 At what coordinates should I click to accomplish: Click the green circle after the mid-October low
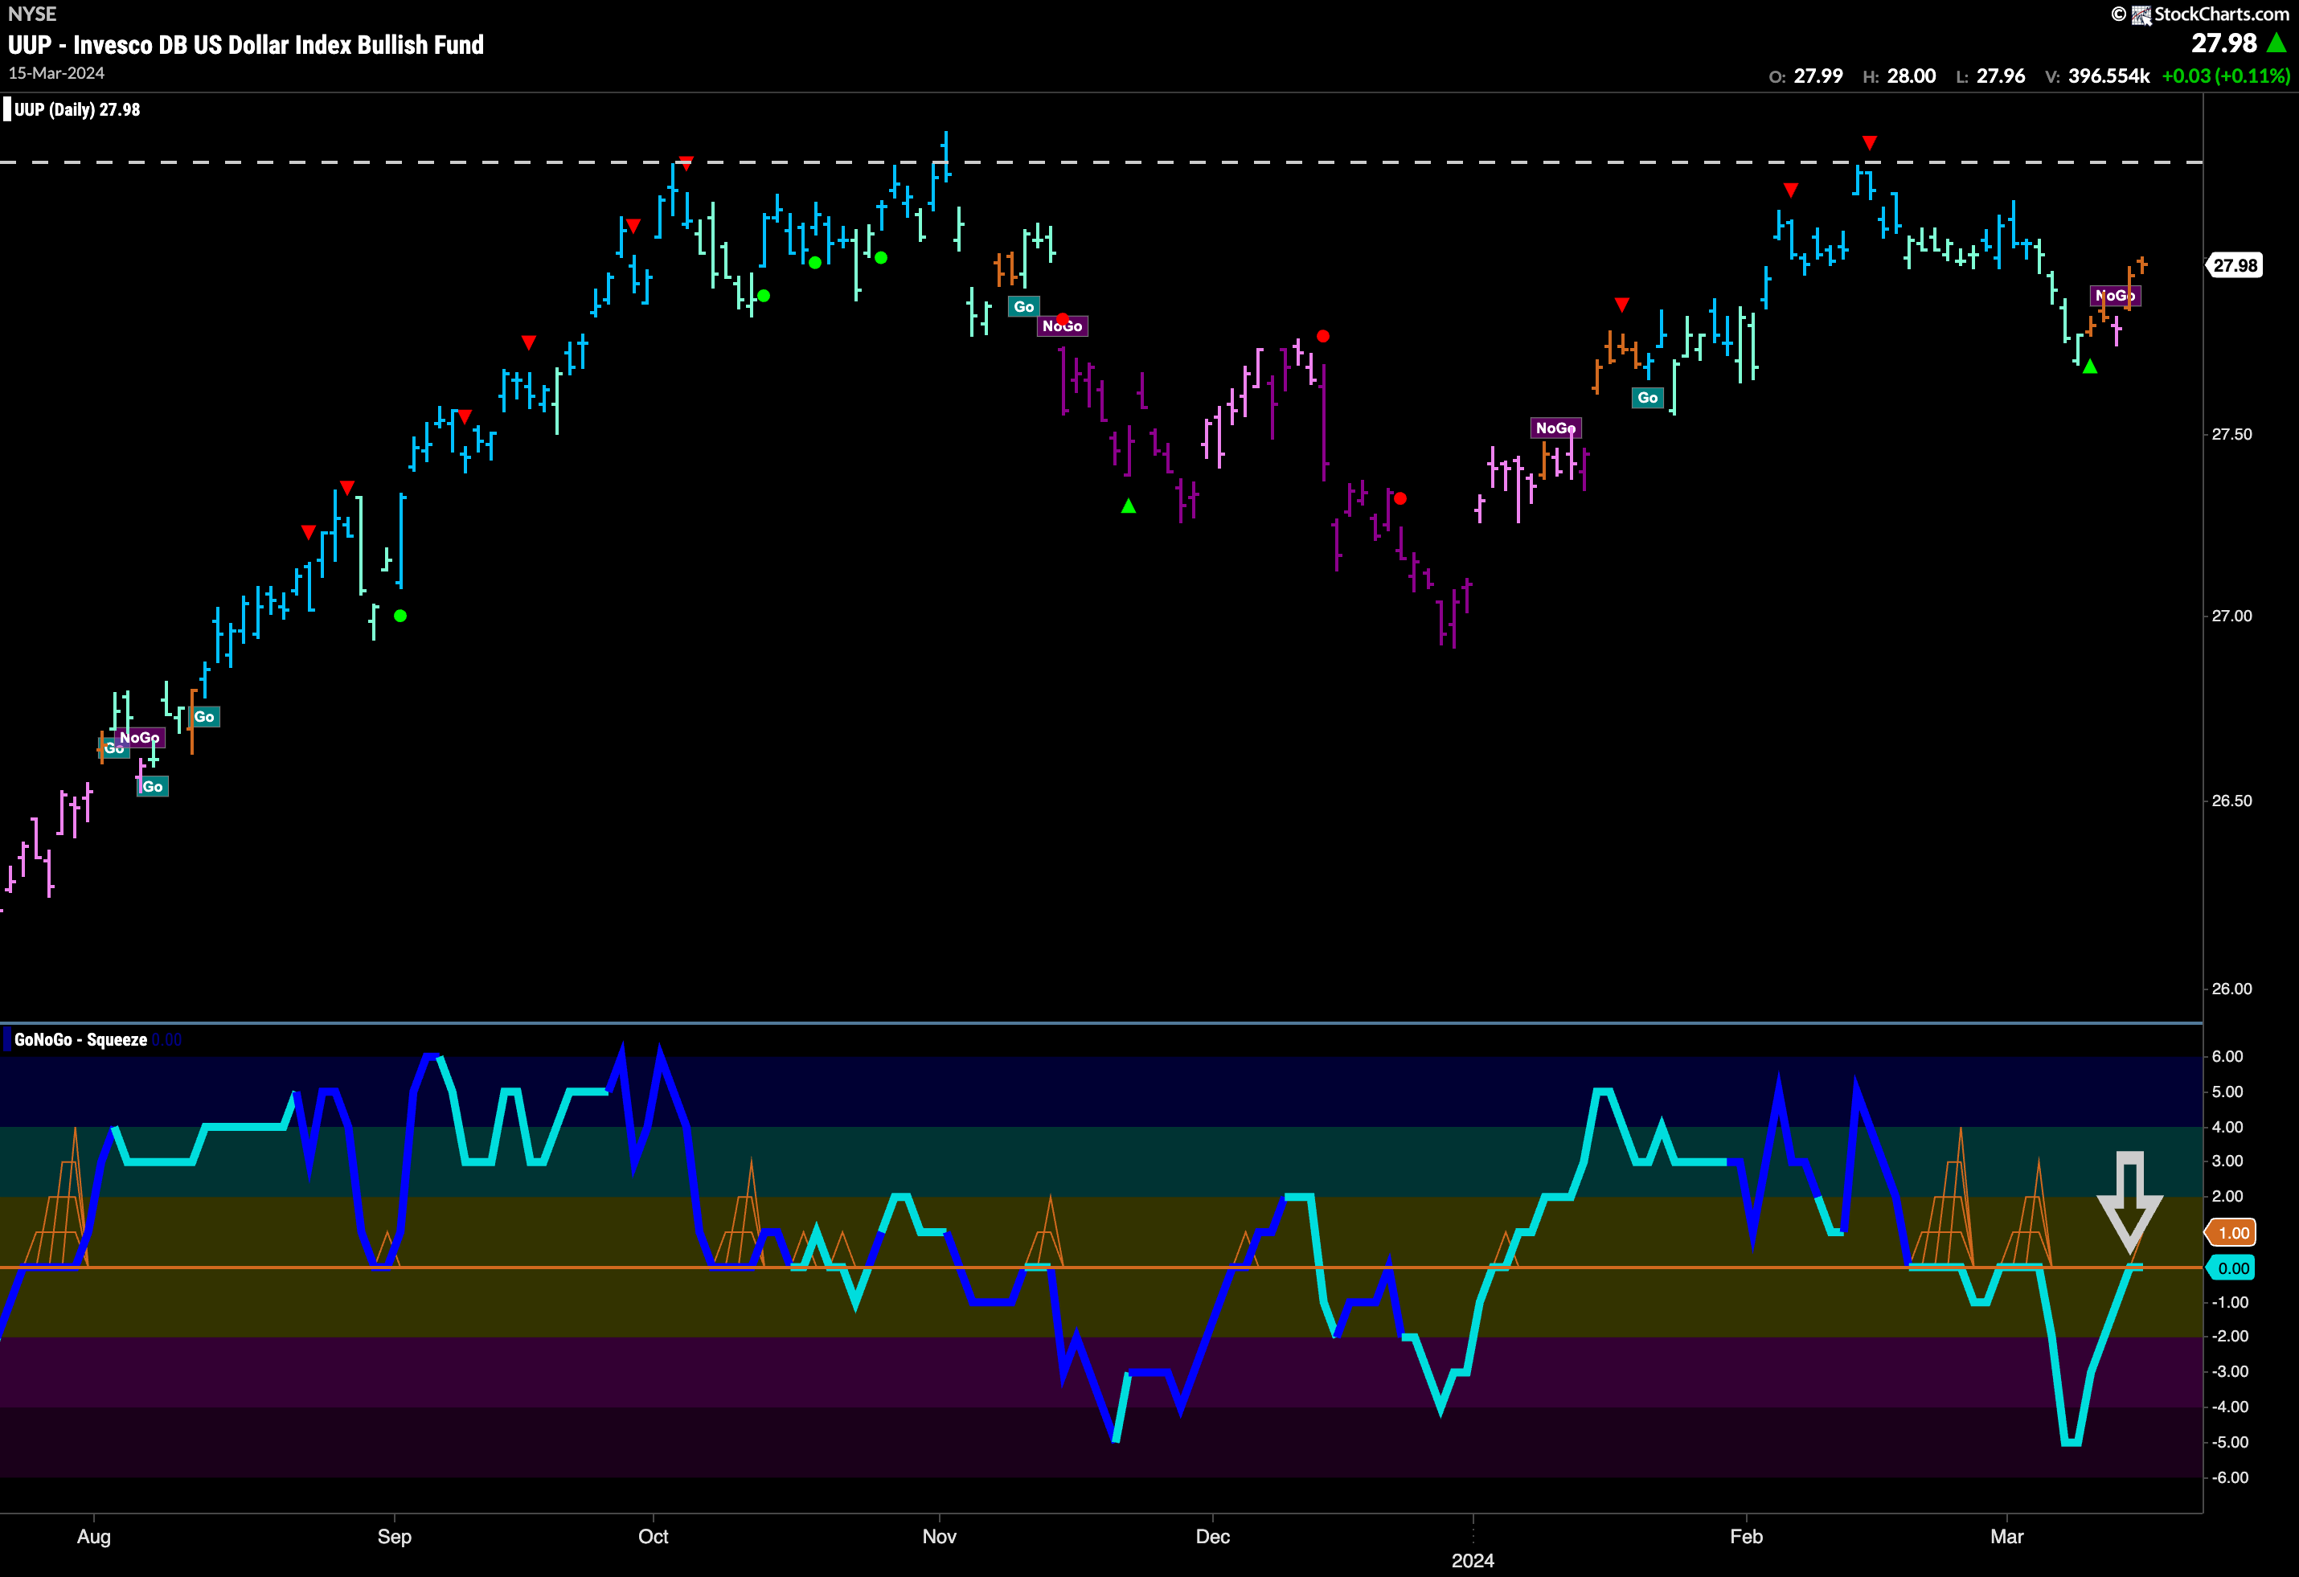click(x=763, y=296)
